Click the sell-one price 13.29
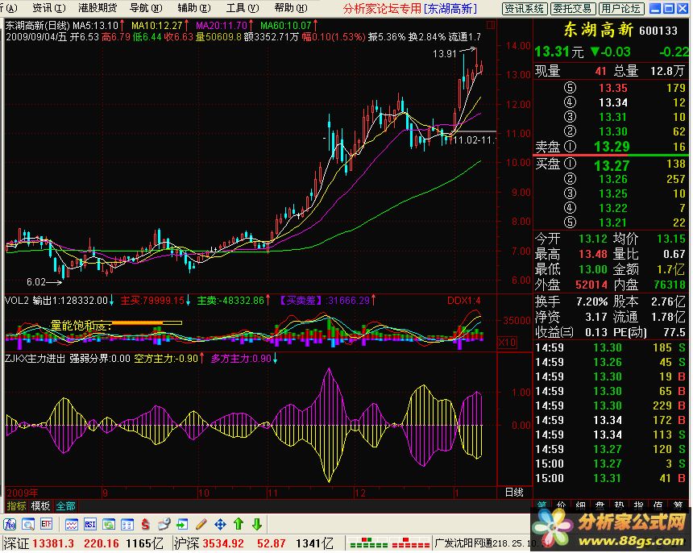This screenshot has height=553, width=693. coord(612,147)
